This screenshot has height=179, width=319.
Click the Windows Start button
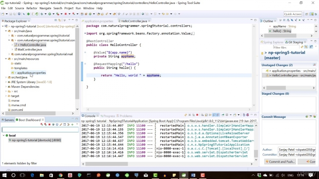coord(4,175)
